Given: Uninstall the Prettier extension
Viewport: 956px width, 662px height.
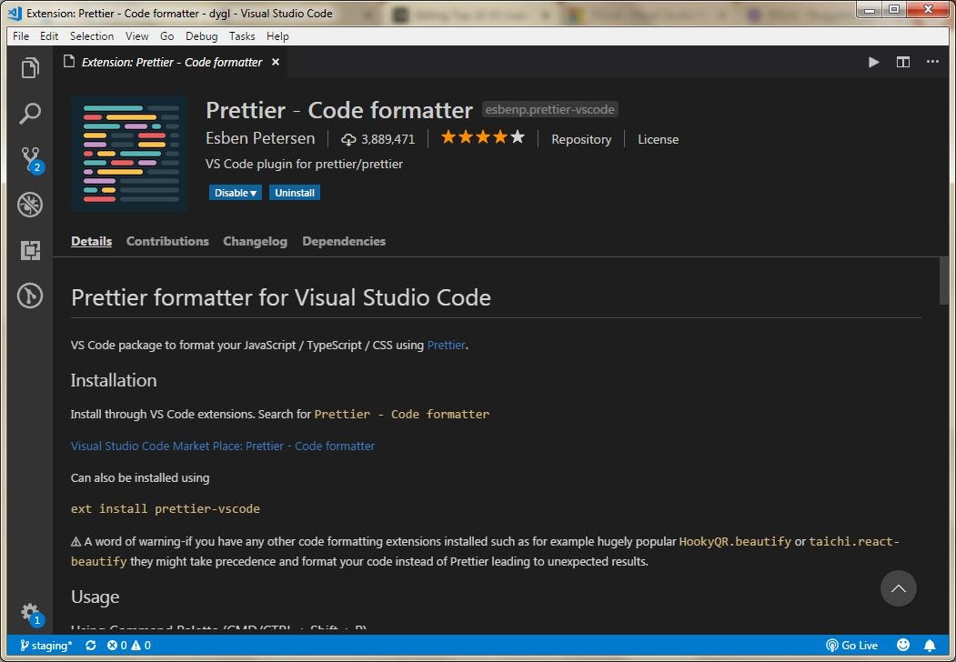Looking at the screenshot, I should tap(294, 192).
